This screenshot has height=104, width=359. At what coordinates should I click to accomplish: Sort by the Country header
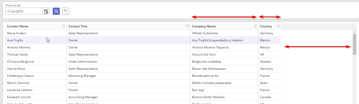[266, 26]
